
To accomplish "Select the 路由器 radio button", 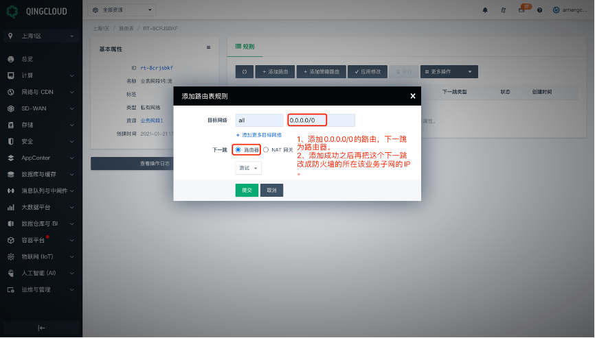I will (x=239, y=149).
